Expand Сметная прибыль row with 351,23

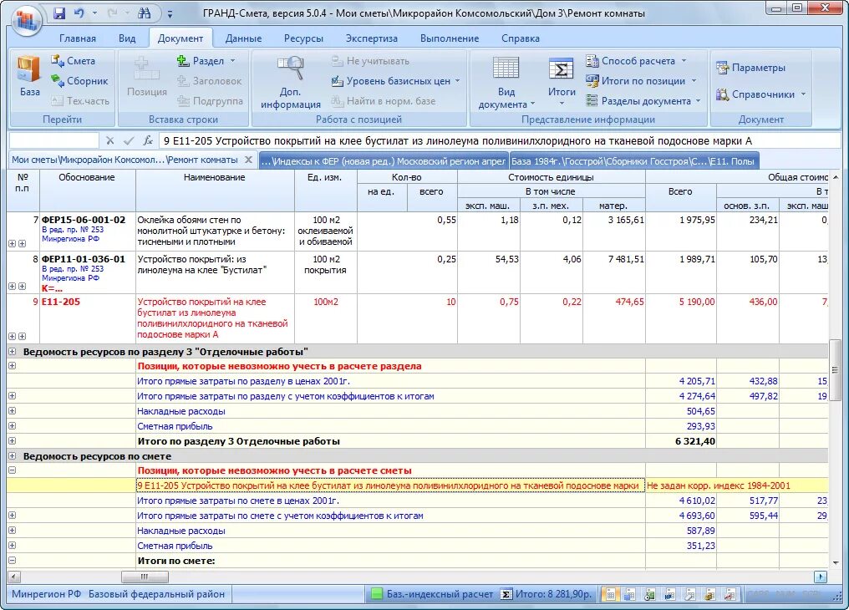coord(12,545)
